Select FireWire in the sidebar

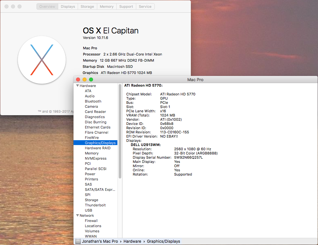pyautogui.click(x=92, y=138)
